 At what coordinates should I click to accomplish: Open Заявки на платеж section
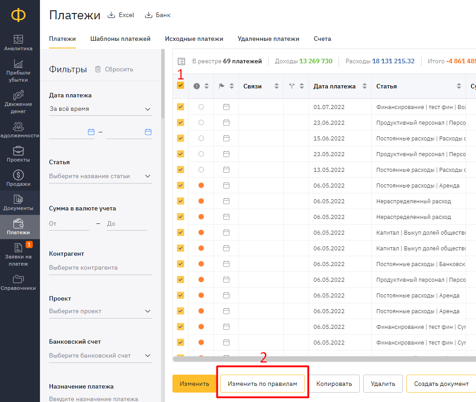pos(18,254)
